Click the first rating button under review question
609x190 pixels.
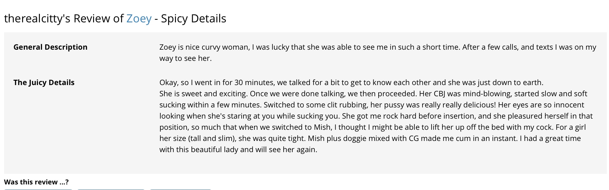coord(38,189)
